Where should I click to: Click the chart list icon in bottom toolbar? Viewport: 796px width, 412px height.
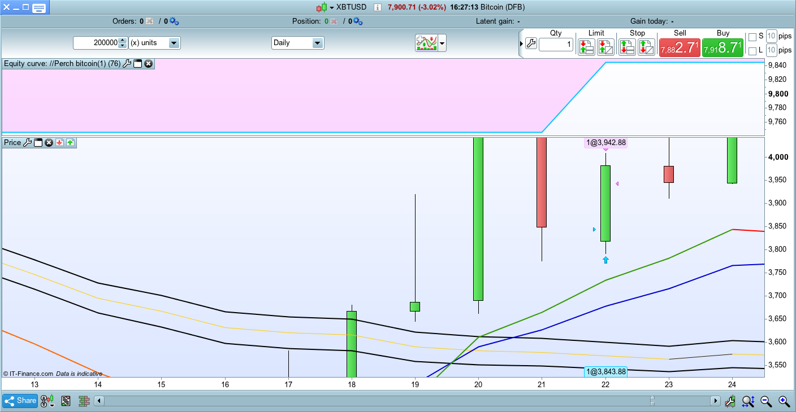pos(66,401)
